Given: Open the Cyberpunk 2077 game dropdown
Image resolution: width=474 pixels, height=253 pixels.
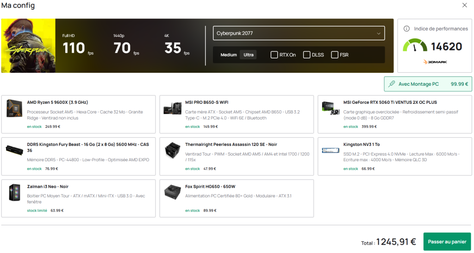Looking at the screenshot, I should (x=299, y=33).
